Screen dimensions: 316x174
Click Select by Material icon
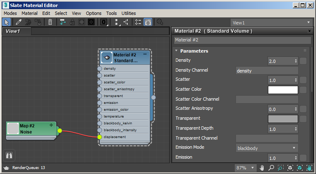point(160,22)
